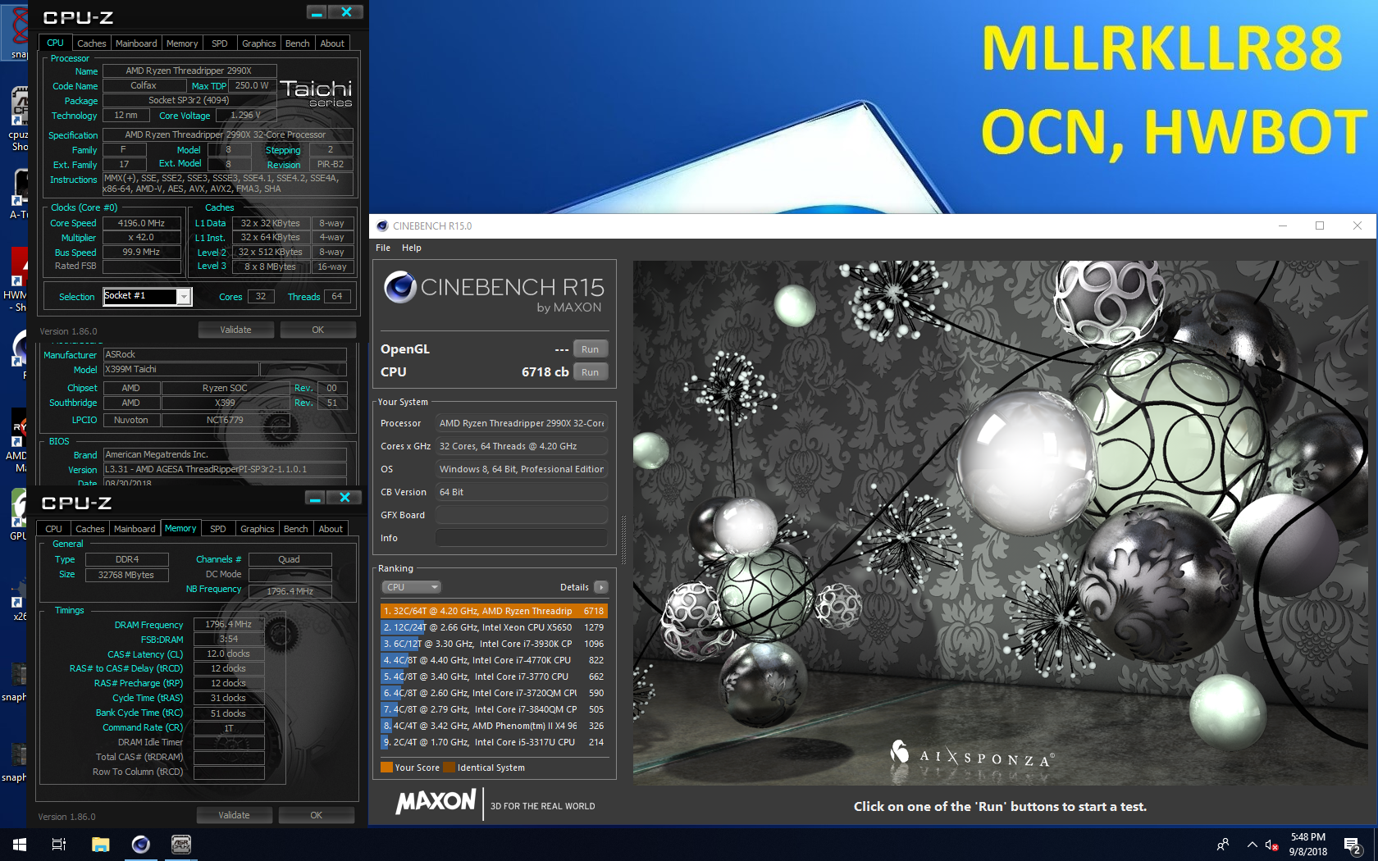Click the DRAM Frequency value 1796.4 MHz
Viewport: 1378px width, 861px height.
coord(229,624)
